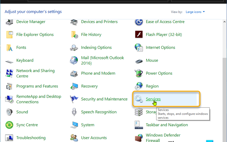Click the scrollbar up arrow
The width and height of the screenshot is (227, 142).
pyautogui.click(x=224, y=22)
